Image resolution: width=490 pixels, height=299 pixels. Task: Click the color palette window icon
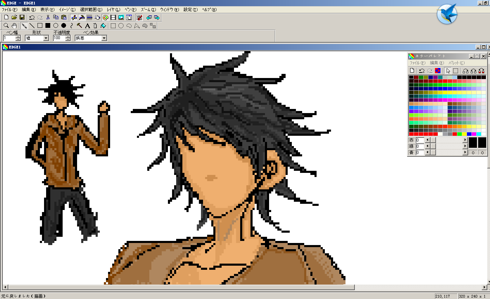pos(105,18)
